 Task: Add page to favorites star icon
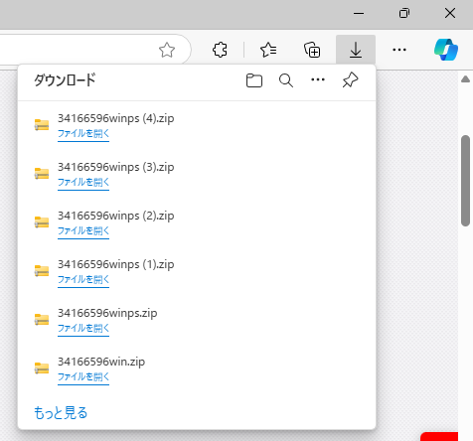pos(167,50)
